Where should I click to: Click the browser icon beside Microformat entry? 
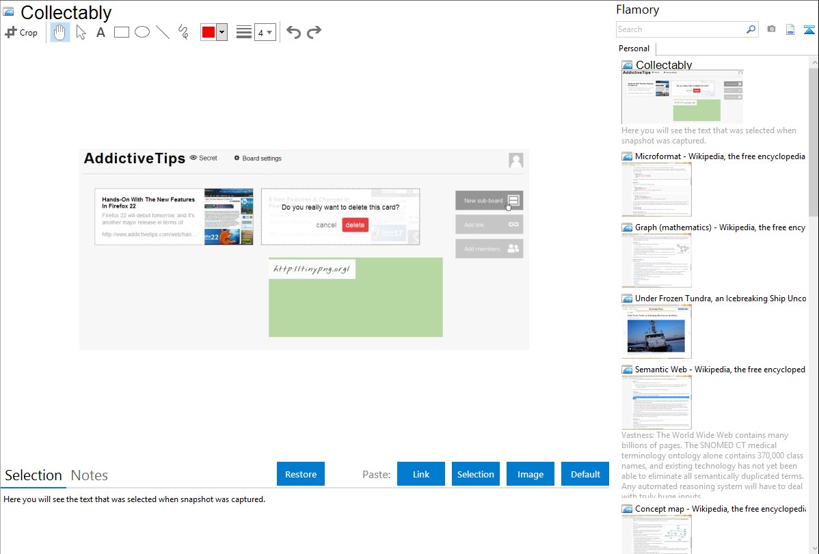pyautogui.click(x=628, y=156)
